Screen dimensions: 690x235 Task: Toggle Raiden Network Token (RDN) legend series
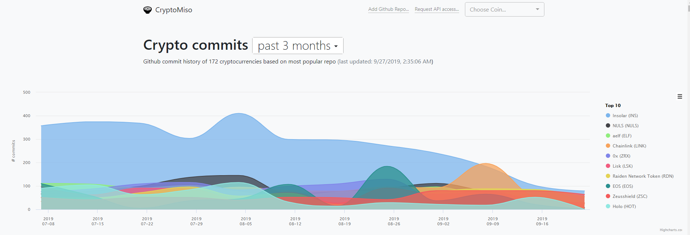click(639, 176)
